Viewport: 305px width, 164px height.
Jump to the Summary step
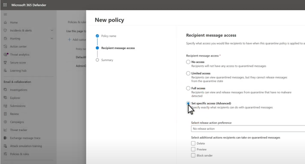click(107, 60)
